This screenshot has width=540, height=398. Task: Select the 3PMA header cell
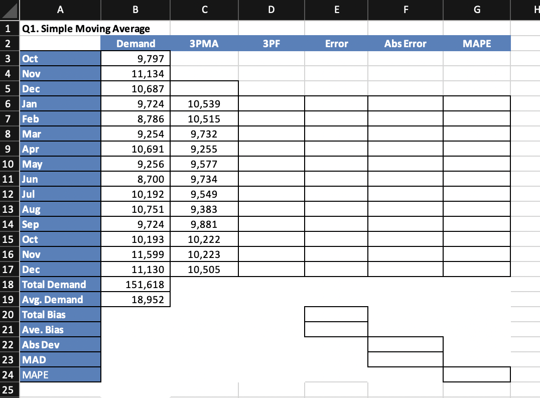click(x=204, y=43)
